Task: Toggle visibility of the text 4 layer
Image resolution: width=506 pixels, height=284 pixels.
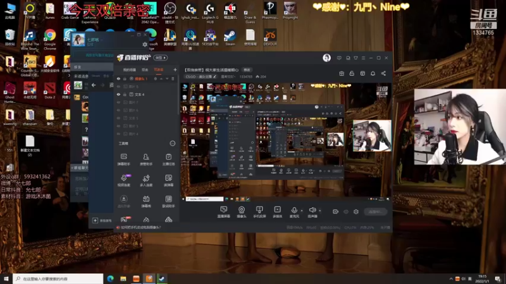Action: tap(118, 94)
